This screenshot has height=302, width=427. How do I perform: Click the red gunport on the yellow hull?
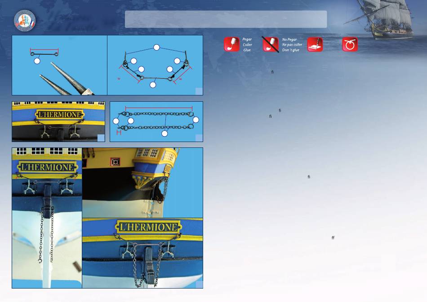coord(115,162)
